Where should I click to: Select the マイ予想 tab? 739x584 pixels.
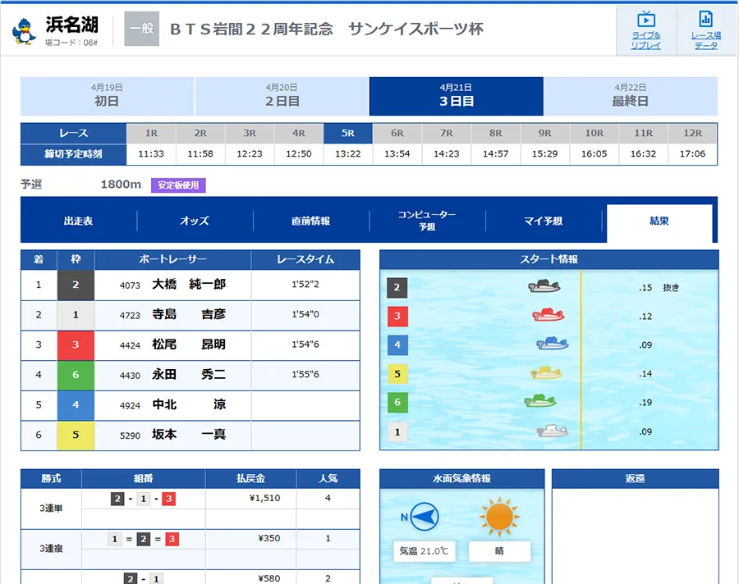[544, 221]
